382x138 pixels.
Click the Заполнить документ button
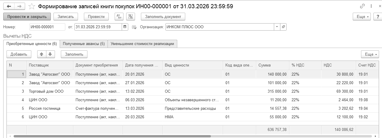click(x=163, y=16)
